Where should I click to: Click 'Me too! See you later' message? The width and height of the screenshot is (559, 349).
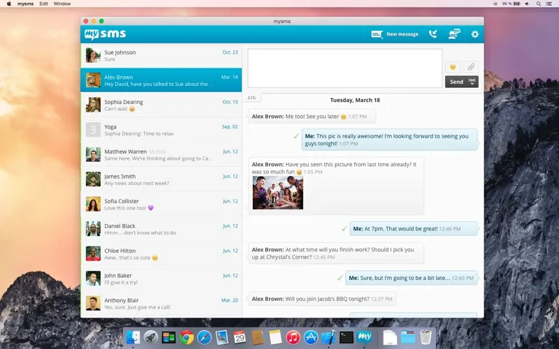(x=312, y=117)
